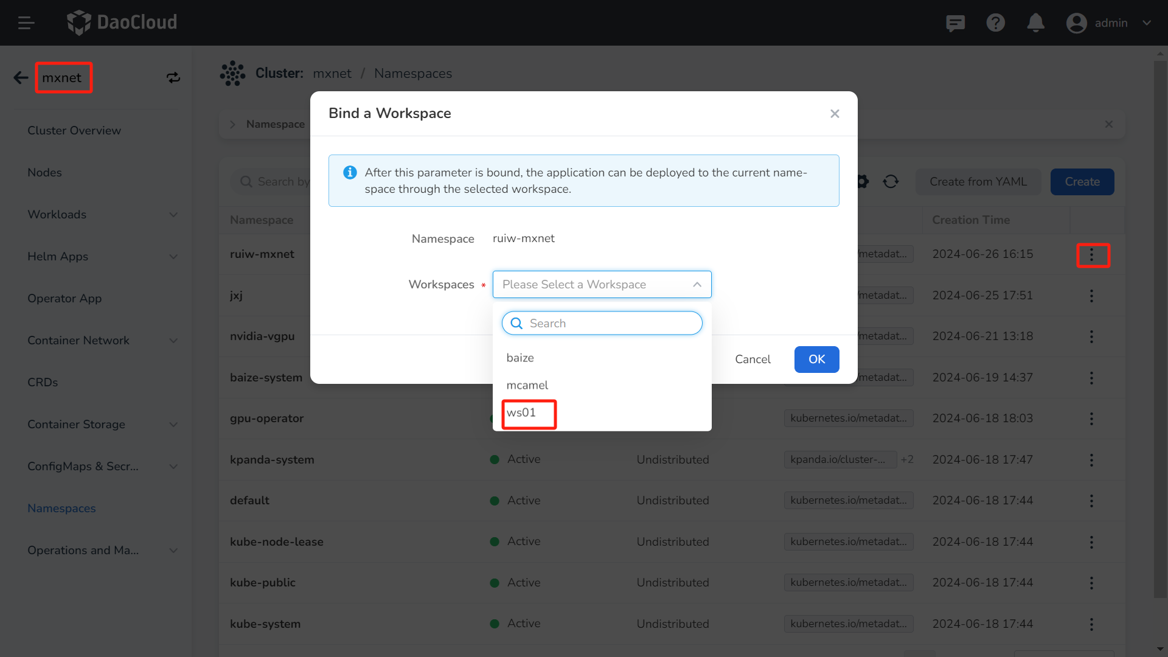Click the hamburger menu icon
The height and width of the screenshot is (657, 1168).
(26, 23)
